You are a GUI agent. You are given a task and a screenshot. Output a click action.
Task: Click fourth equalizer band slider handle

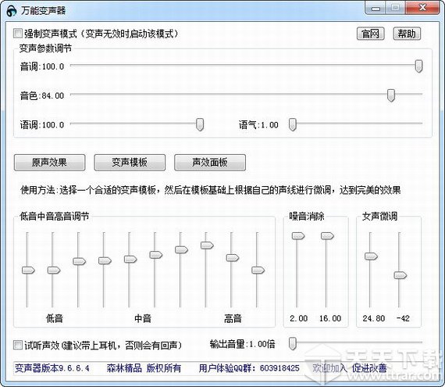point(105,260)
